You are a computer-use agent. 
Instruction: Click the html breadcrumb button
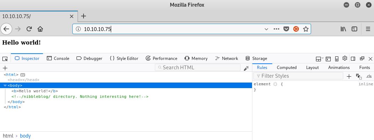tap(8, 136)
